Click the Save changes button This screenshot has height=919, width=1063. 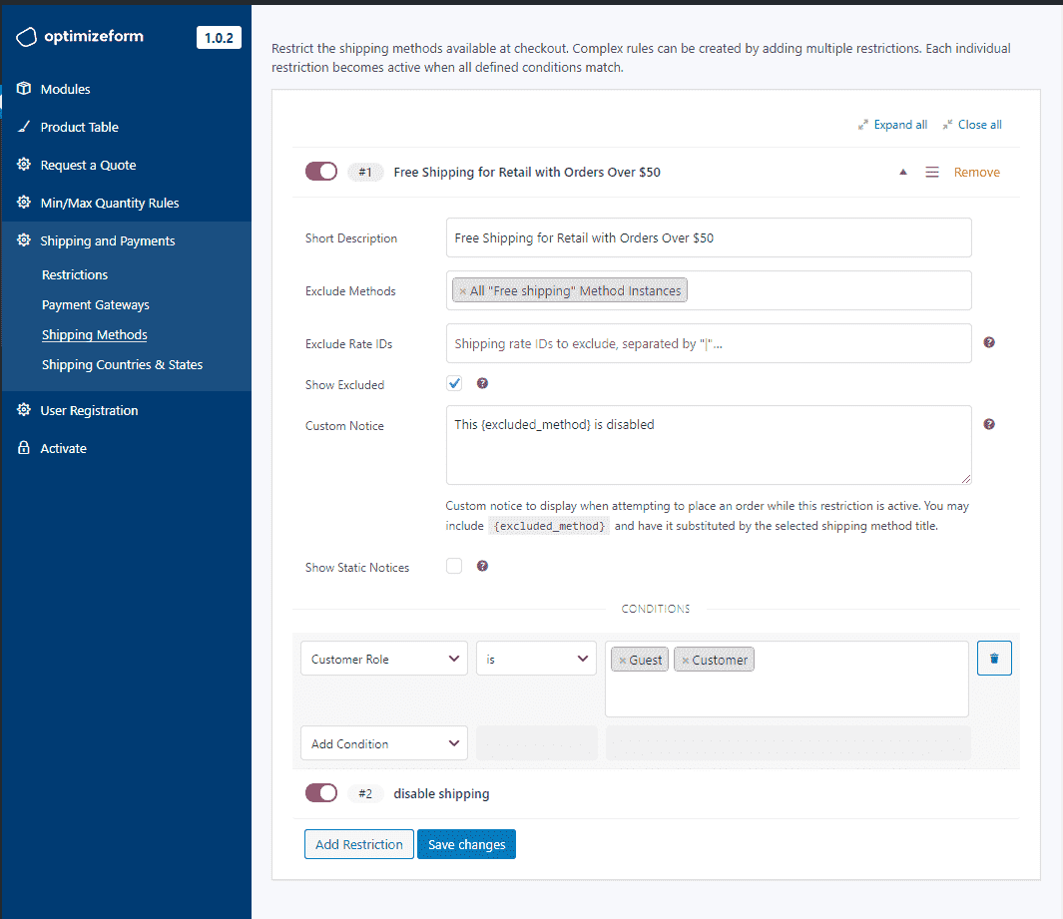(466, 844)
